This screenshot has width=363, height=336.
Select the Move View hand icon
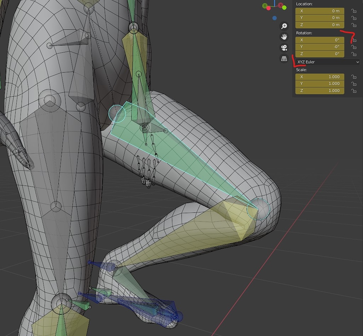click(x=284, y=37)
